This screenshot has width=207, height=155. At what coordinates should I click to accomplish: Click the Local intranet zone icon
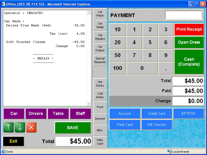pos(169,152)
